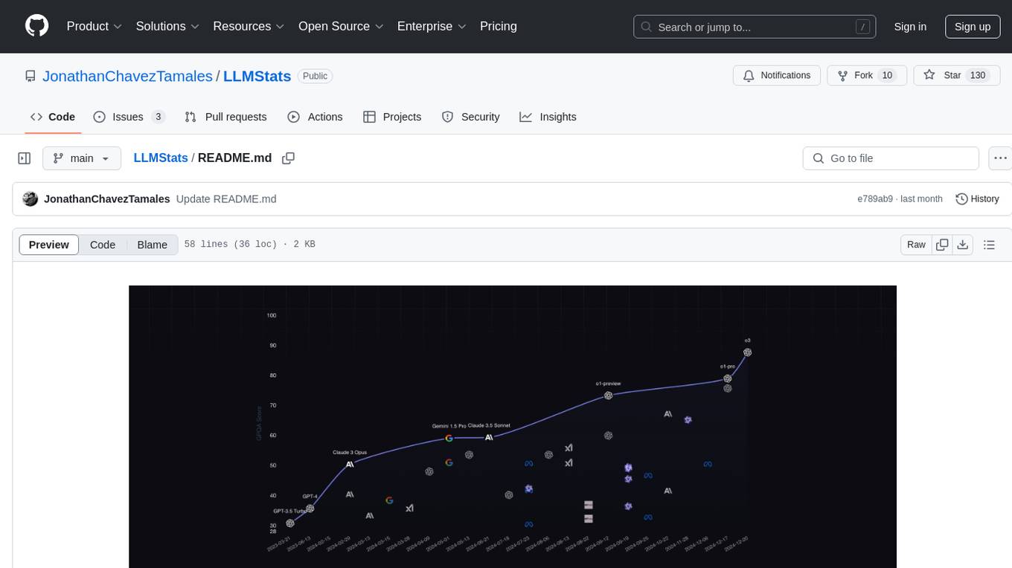1012x568 pixels.
Task: Open the Update README.md commit message
Action: point(226,199)
